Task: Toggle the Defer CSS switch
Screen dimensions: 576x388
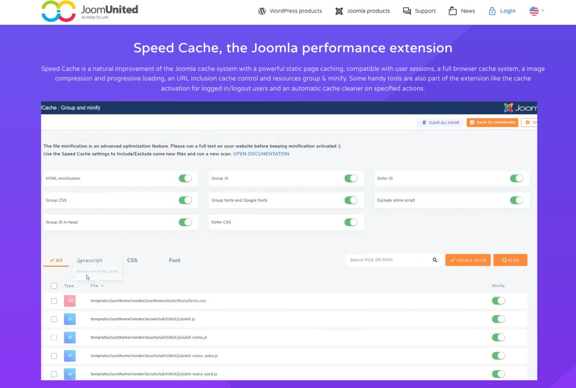Action: pos(351,222)
